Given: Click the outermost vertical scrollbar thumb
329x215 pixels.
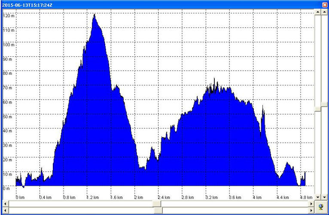Looking at the screenshot, I should (x=324, y=104).
